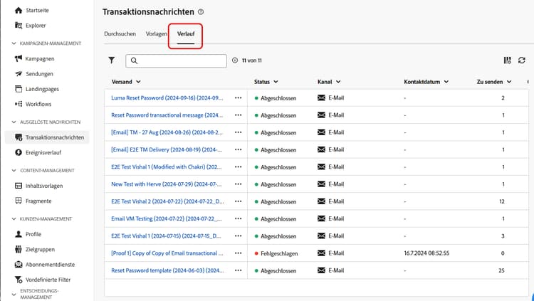Open Reset Password transactional message link
534x301 pixels.
[x=167, y=115]
